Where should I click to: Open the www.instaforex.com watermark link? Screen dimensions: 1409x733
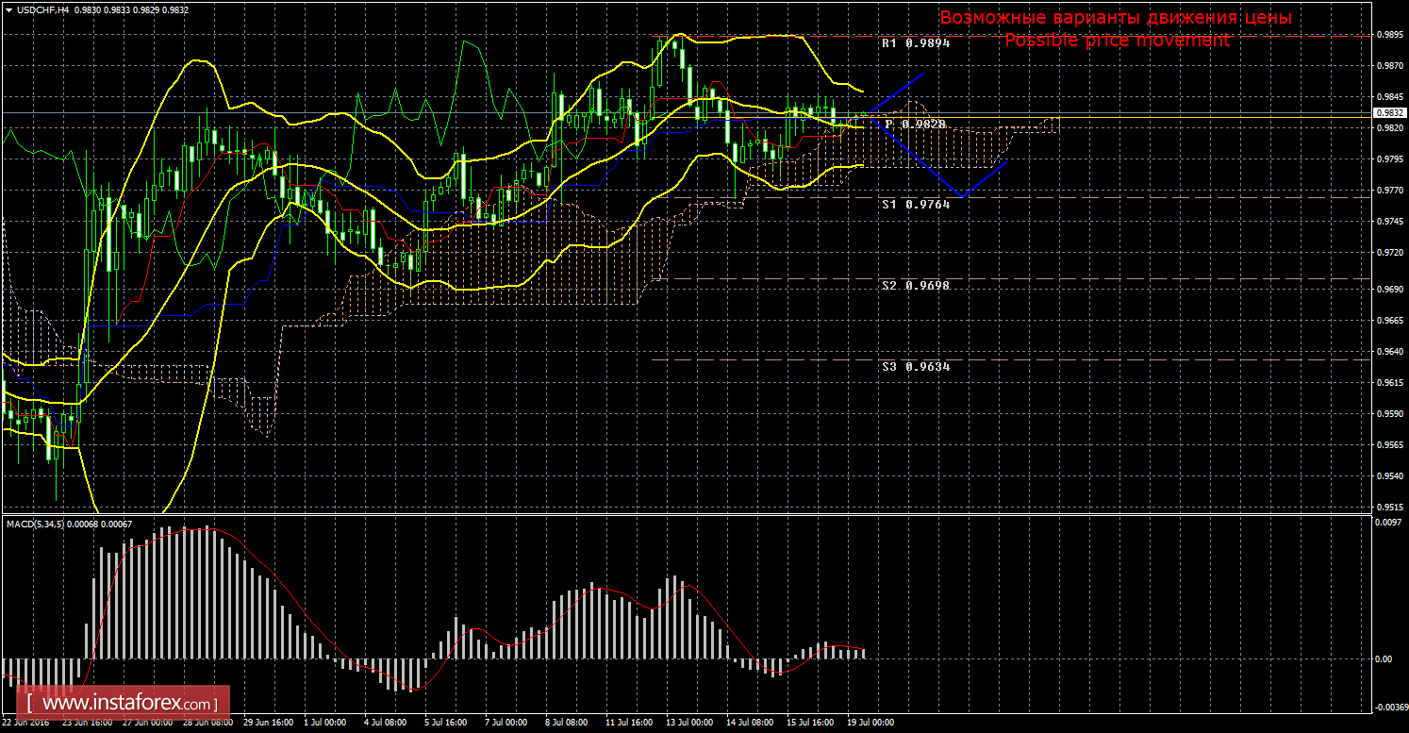click(x=127, y=704)
